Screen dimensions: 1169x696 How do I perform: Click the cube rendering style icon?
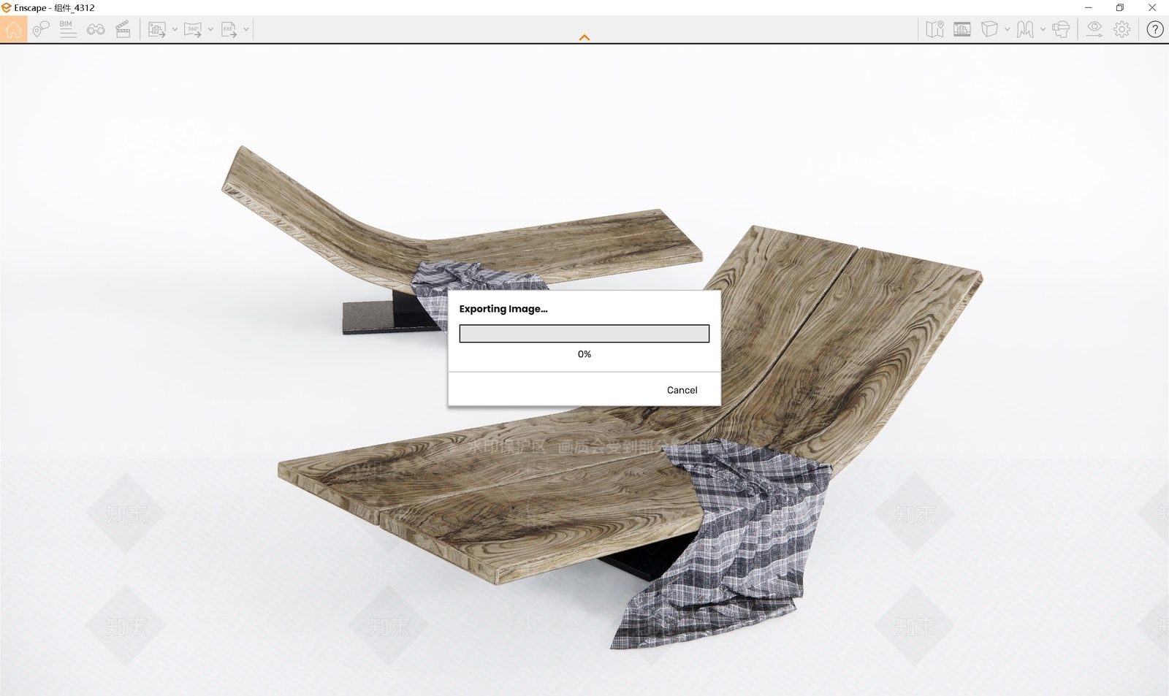(989, 29)
